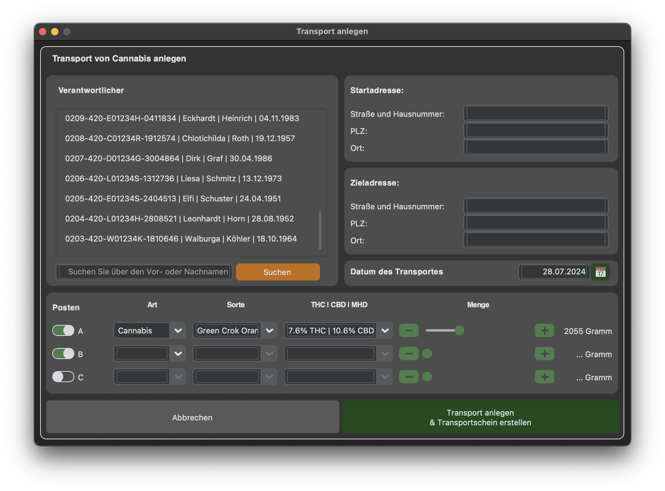Turn off Posten B switch
The image size is (665, 491).
click(63, 354)
